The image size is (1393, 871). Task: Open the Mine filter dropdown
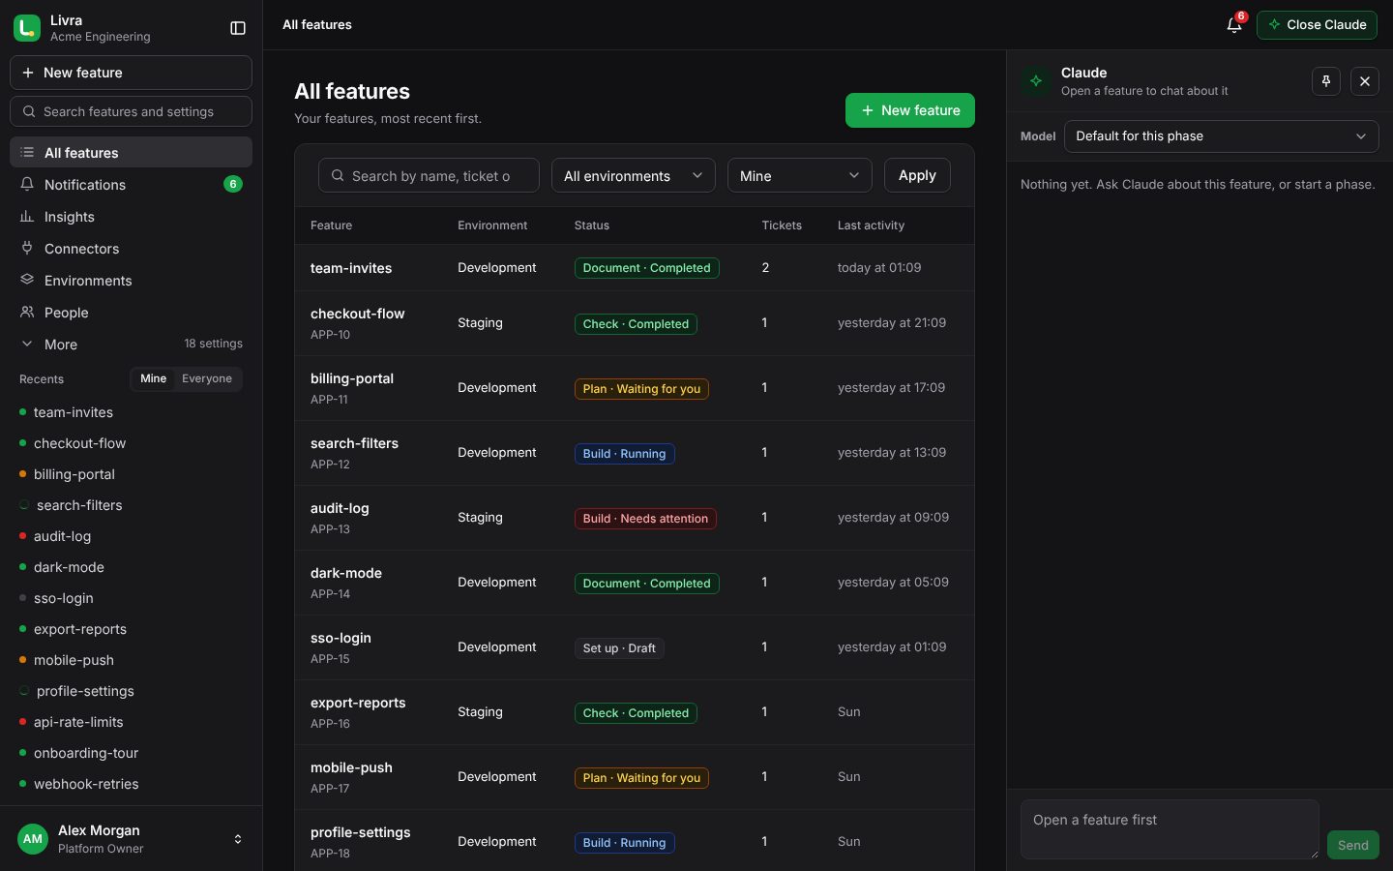tap(800, 175)
